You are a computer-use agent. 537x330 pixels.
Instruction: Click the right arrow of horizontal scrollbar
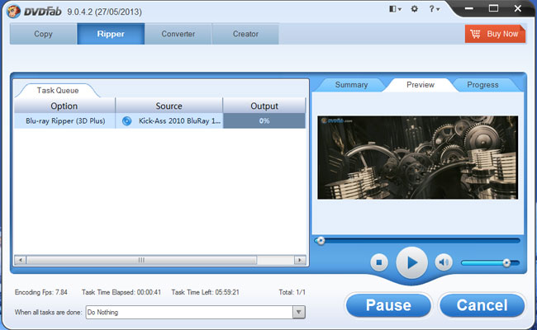[x=300, y=260]
